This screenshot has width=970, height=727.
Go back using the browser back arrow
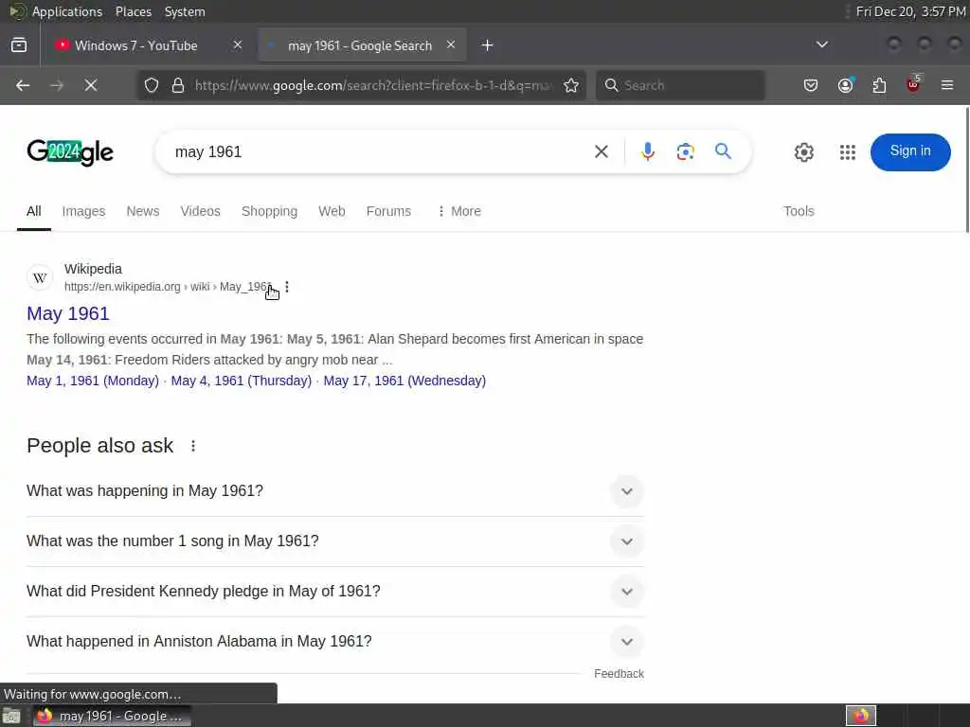[x=23, y=85]
